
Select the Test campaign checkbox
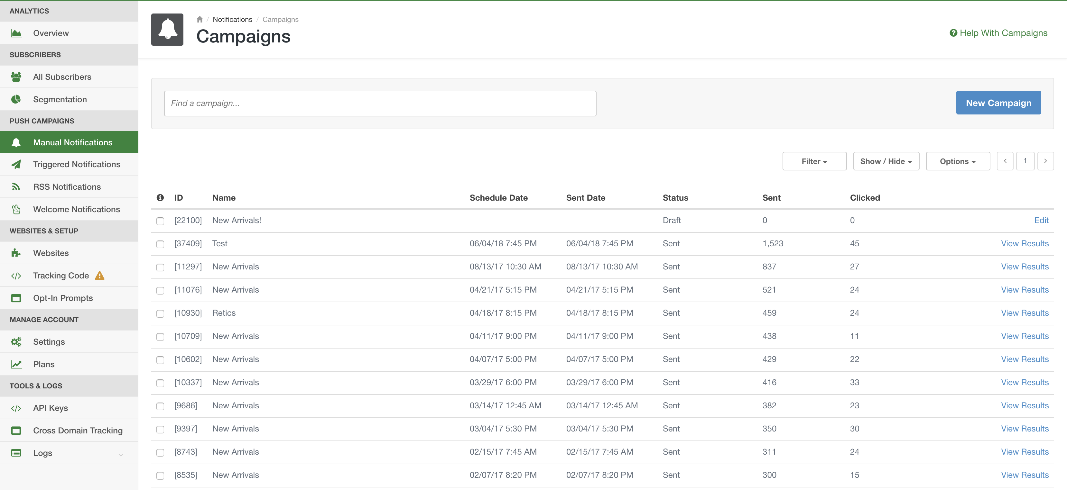160,244
